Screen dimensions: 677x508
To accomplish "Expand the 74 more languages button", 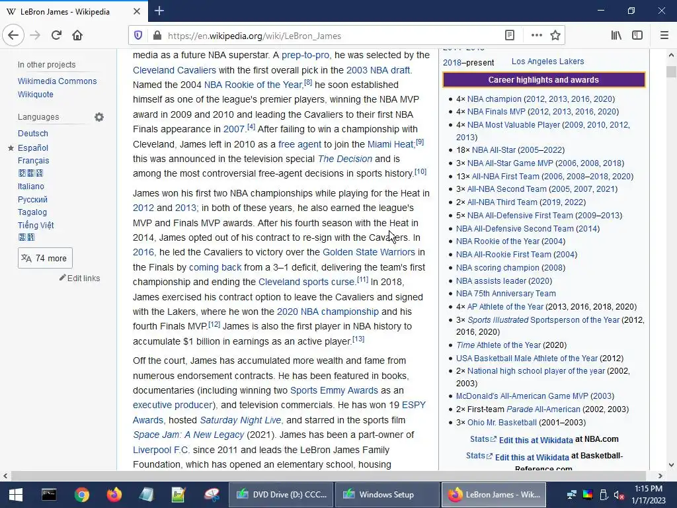I will (45, 259).
